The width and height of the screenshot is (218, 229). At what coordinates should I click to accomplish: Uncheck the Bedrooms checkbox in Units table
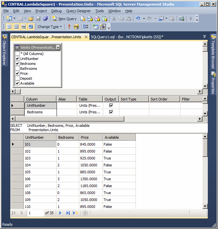click(x=17, y=63)
